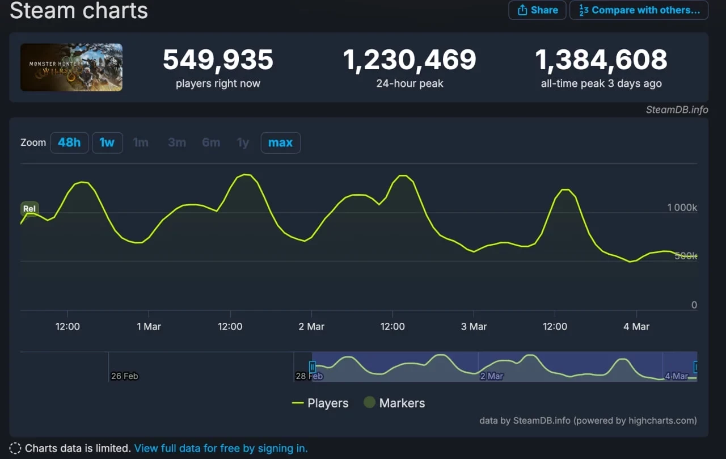Select the 1m zoom range
The height and width of the screenshot is (459, 726).
click(141, 142)
